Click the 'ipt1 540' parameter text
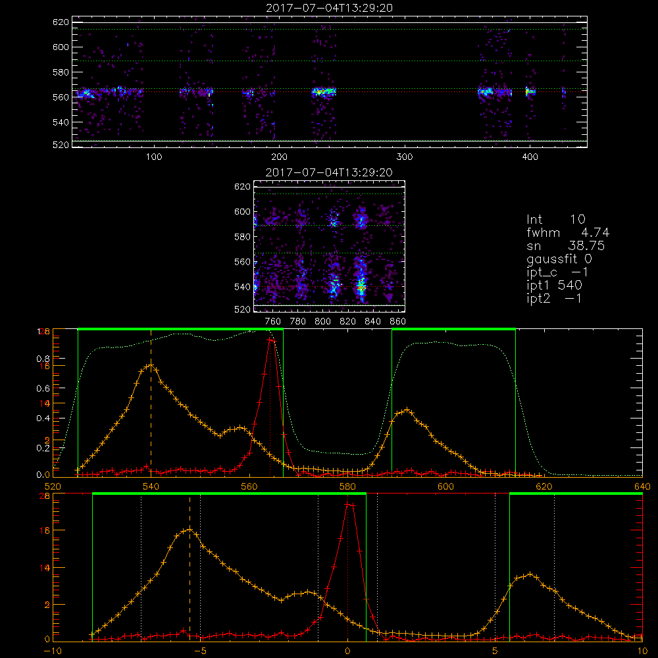The image size is (658, 658). [554, 286]
